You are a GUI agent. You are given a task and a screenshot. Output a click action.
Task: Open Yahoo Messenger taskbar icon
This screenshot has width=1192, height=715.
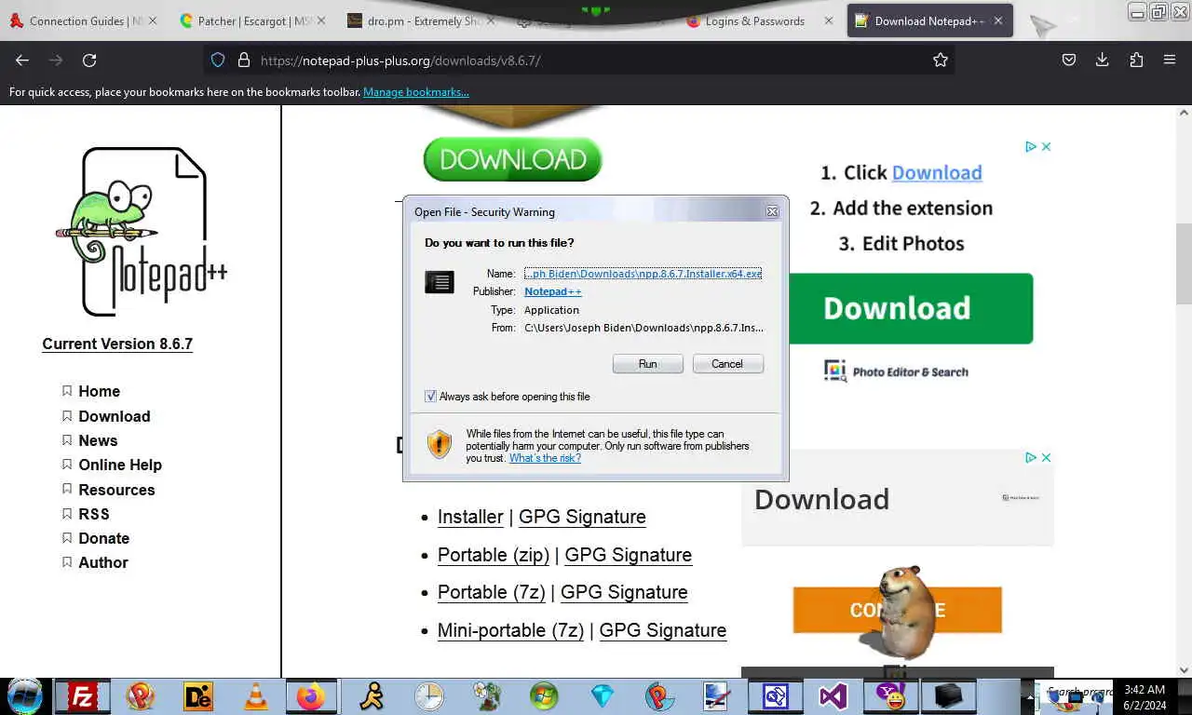[892, 695]
